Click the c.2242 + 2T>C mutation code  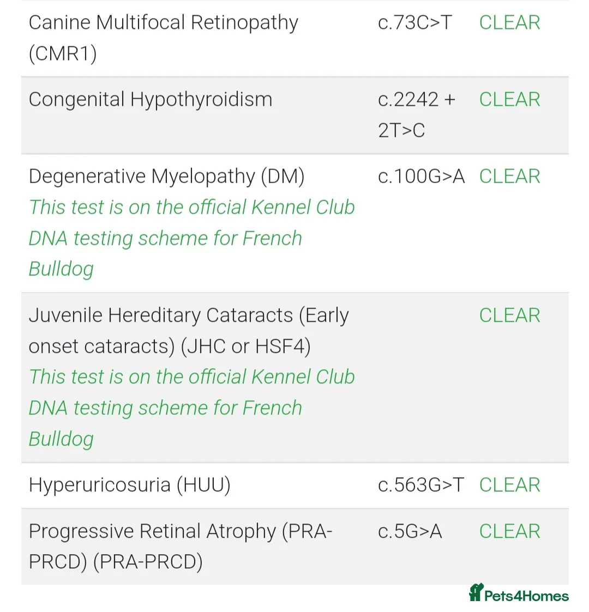416,115
